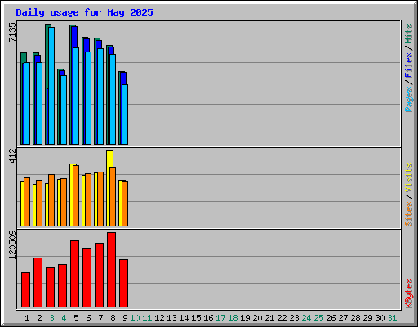Click the 412 axis value

[x=12, y=155]
